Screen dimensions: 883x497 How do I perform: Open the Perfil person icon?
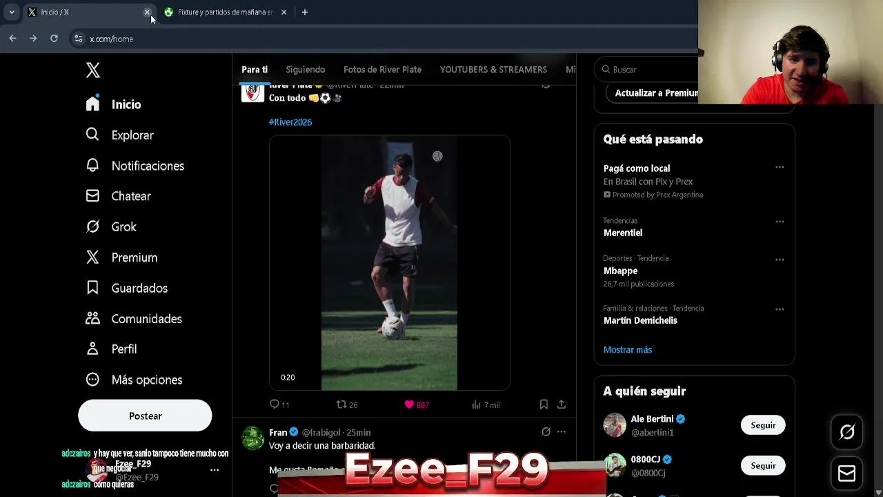pyautogui.click(x=92, y=349)
